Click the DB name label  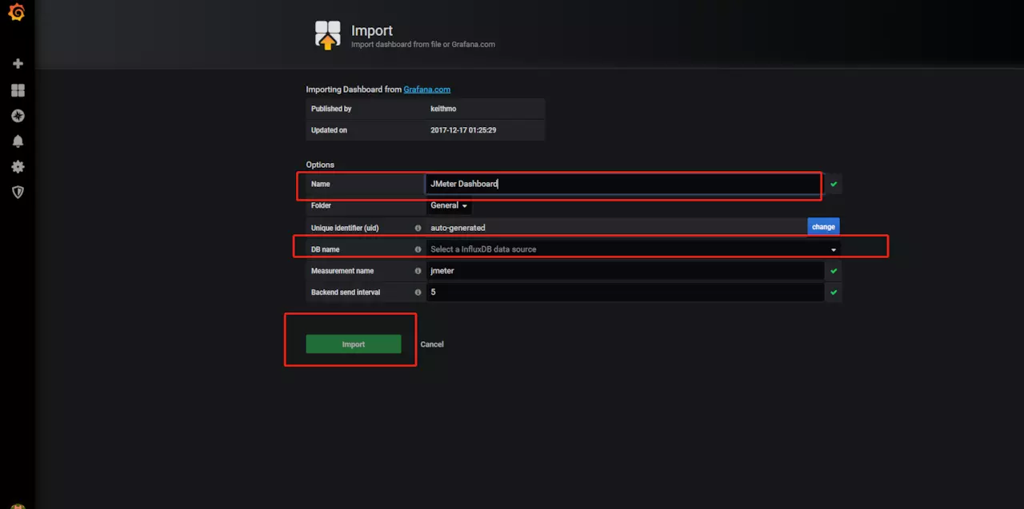(x=326, y=249)
